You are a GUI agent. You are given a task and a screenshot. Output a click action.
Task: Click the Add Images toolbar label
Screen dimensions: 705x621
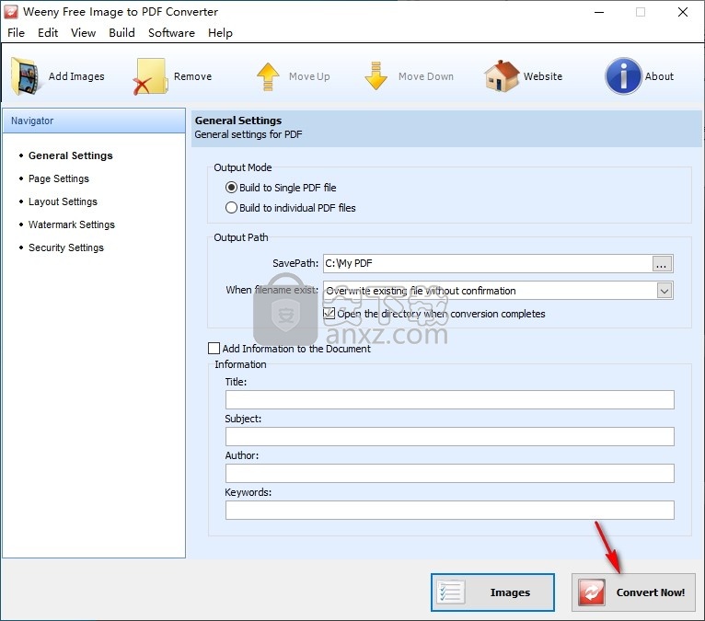(76, 76)
